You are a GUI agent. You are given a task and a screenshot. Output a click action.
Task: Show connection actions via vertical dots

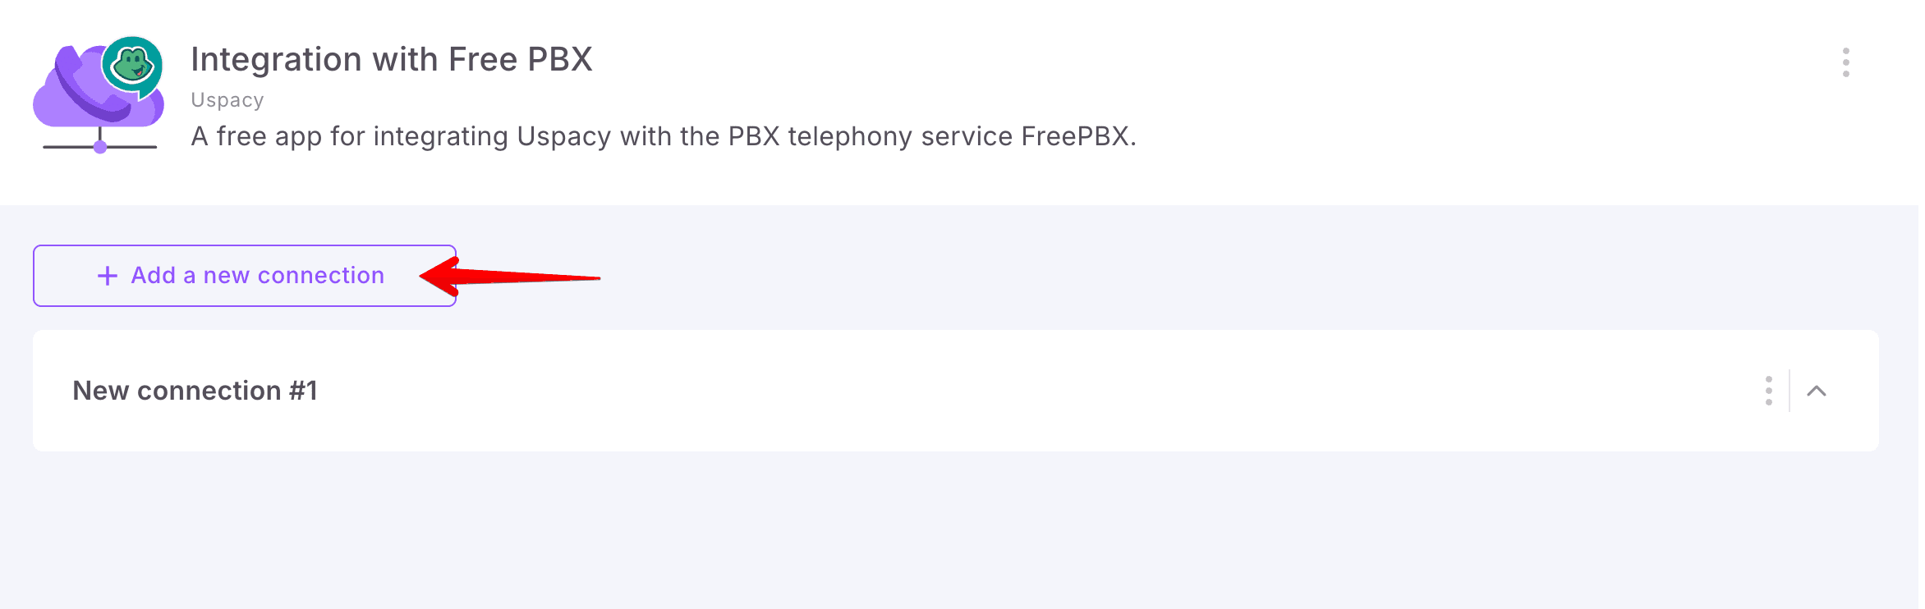tap(1768, 391)
